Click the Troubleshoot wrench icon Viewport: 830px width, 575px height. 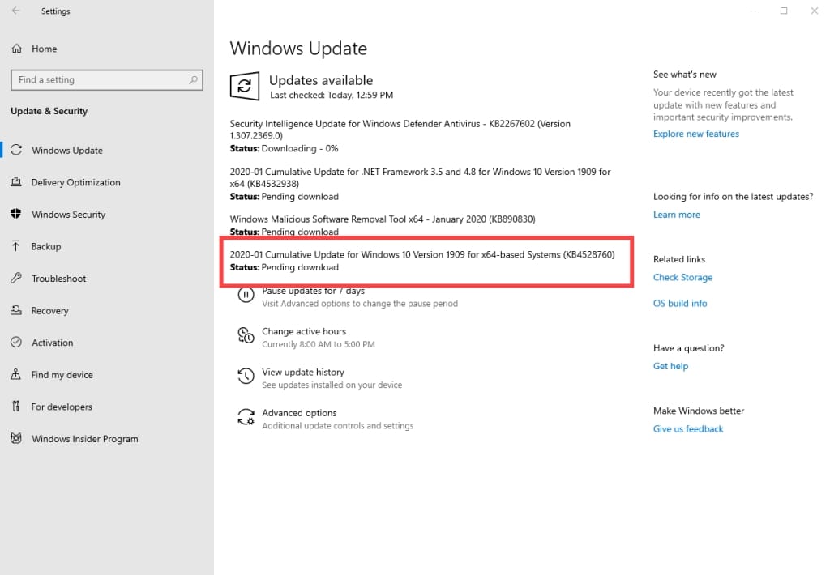pyautogui.click(x=16, y=278)
